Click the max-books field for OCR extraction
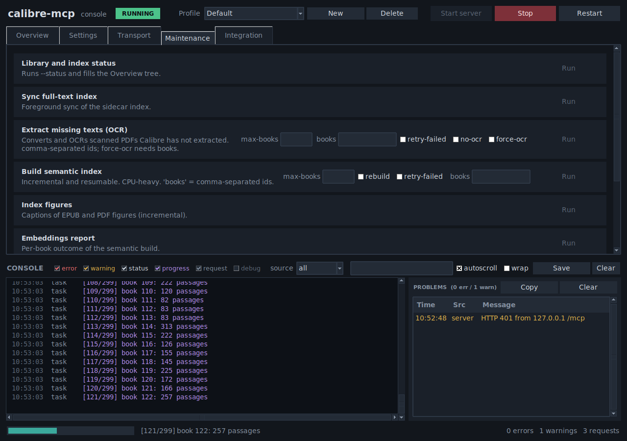This screenshot has height=441, width=627. [296, 139]
